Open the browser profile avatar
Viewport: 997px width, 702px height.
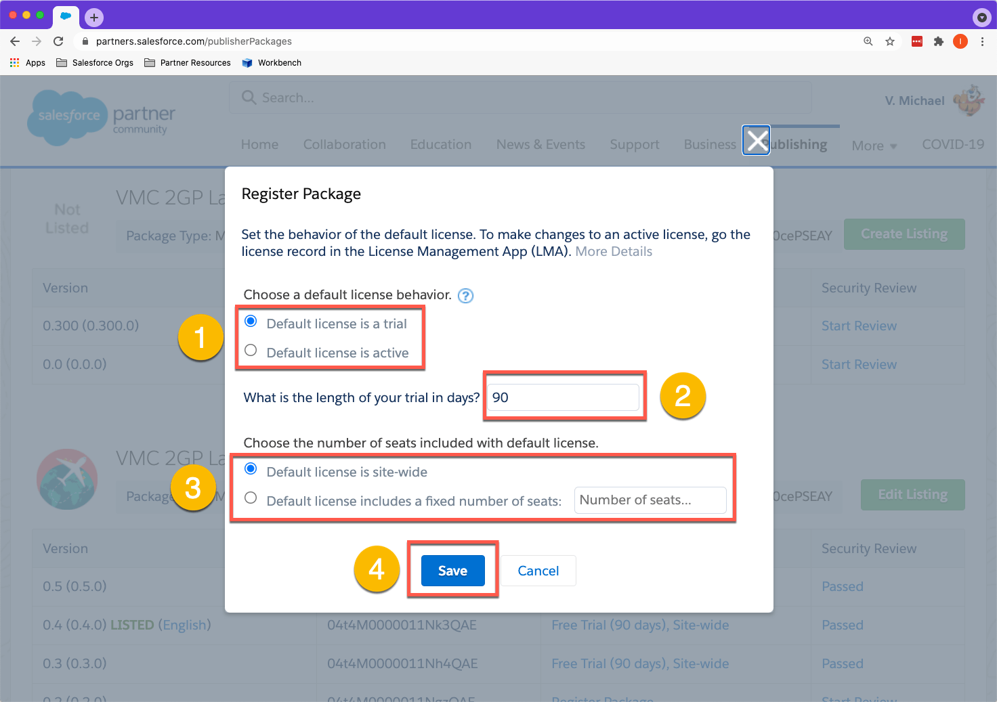click(960, 41)
